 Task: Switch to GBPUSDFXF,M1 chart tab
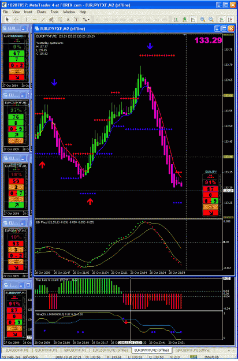75,350
